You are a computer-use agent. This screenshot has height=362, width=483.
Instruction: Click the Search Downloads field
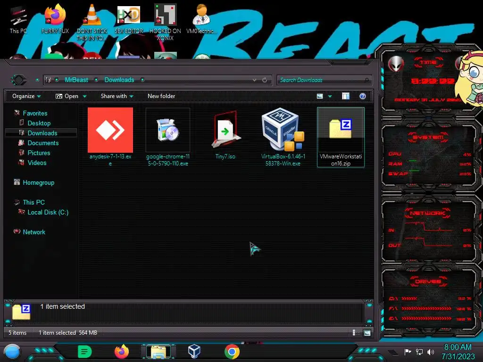point(325,80)
